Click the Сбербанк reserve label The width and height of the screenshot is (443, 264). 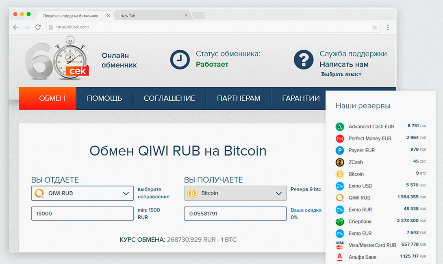point(360,221)
